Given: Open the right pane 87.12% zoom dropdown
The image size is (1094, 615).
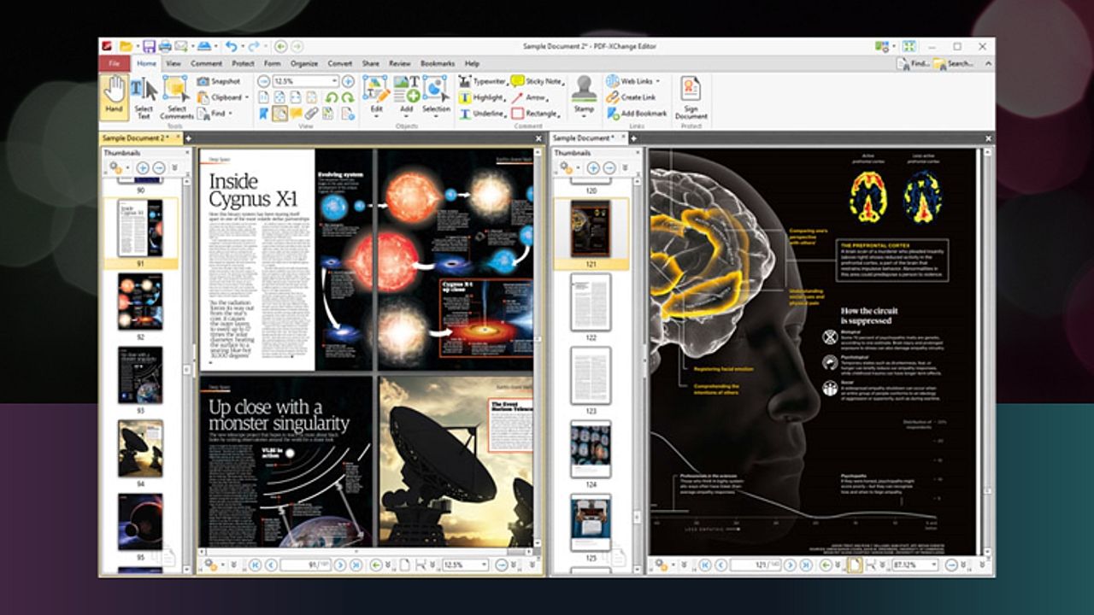Looking at the screenshot, I should point(933,565).
